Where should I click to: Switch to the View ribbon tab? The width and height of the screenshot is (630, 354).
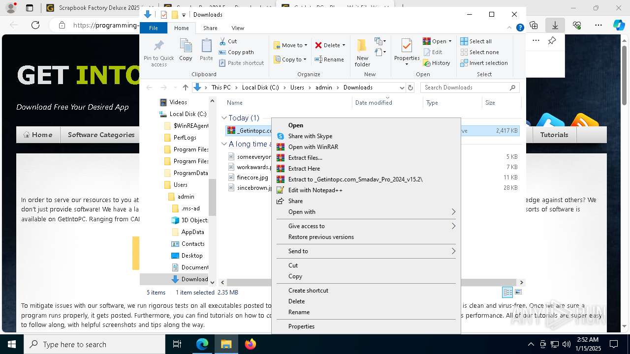[238, 28]
